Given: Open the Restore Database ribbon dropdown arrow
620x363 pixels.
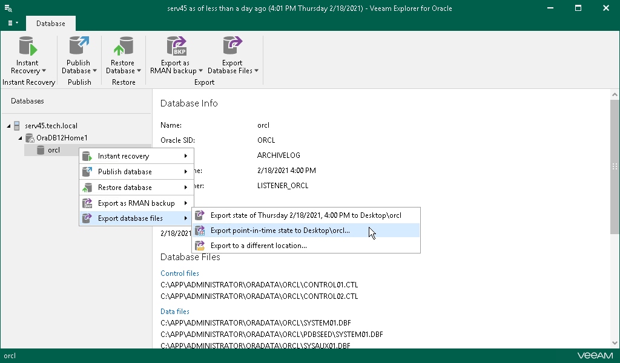Looking at the screenshot, I should (139, 71).
